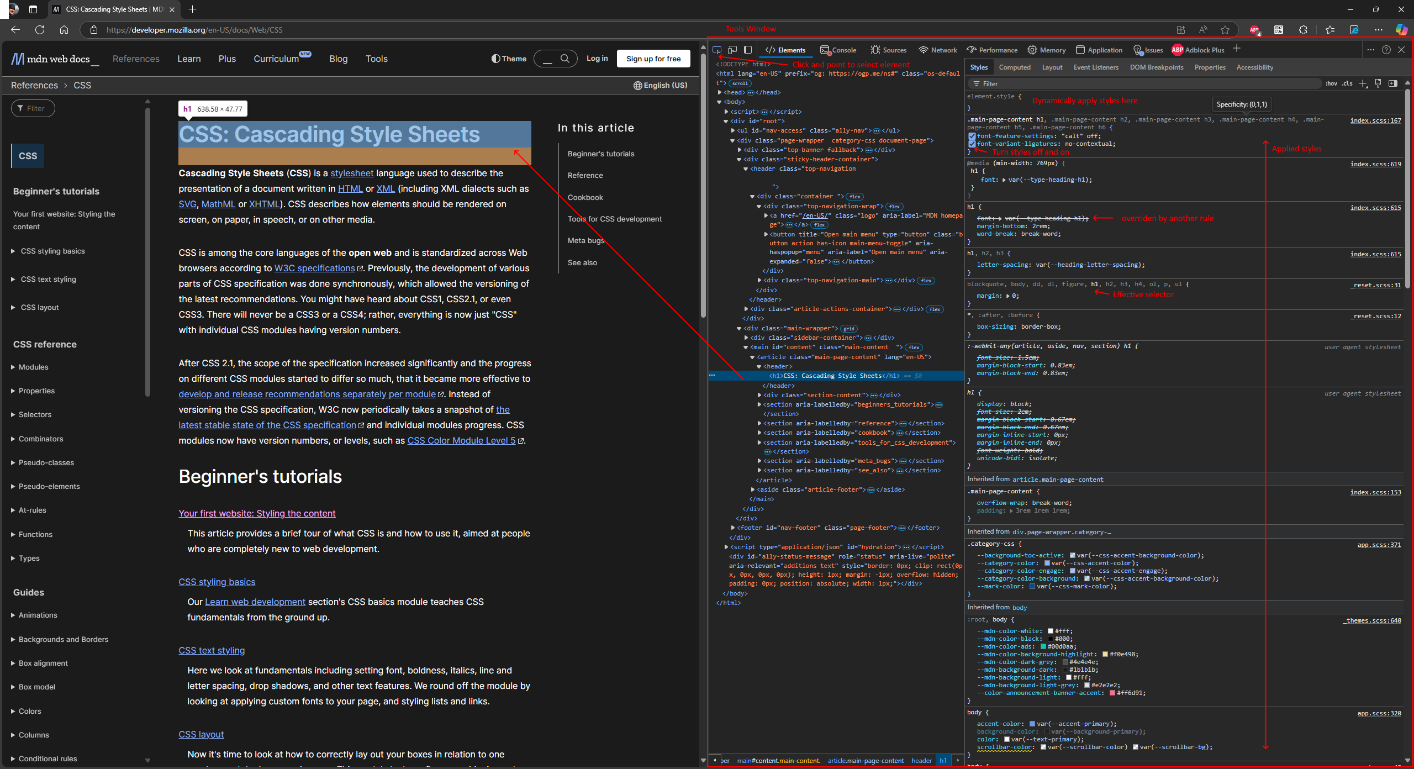The height and width of the screenshot is (769, 1414).
Task: Click the --mdn-color-ads color swatch
Action: tap(1043, 646)
